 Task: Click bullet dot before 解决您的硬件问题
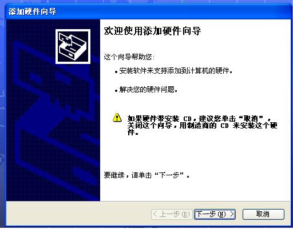(116, 91)
